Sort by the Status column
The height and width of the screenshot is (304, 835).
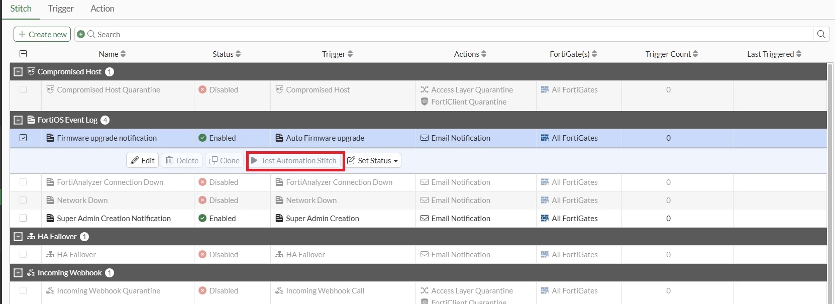click(x=227, y=54)
